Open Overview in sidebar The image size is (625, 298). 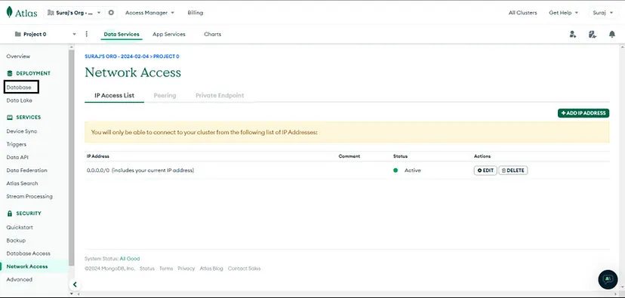18,57
